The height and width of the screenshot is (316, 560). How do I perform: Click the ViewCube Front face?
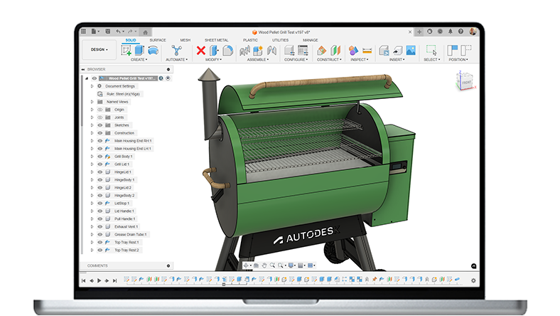466,83
